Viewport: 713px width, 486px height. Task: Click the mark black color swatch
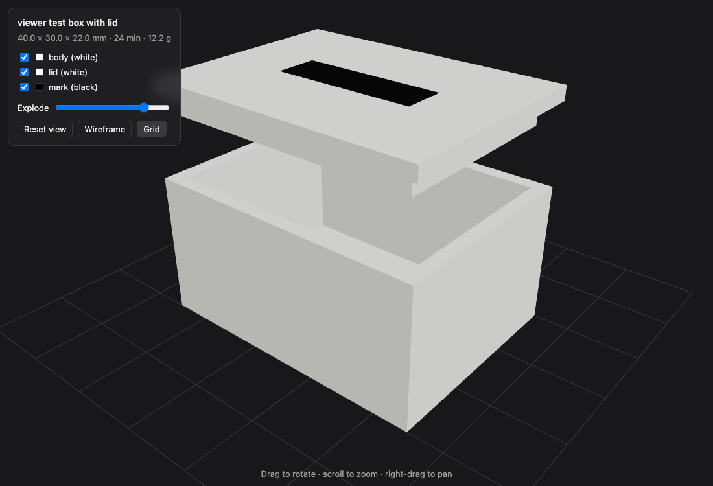[40, 87]
